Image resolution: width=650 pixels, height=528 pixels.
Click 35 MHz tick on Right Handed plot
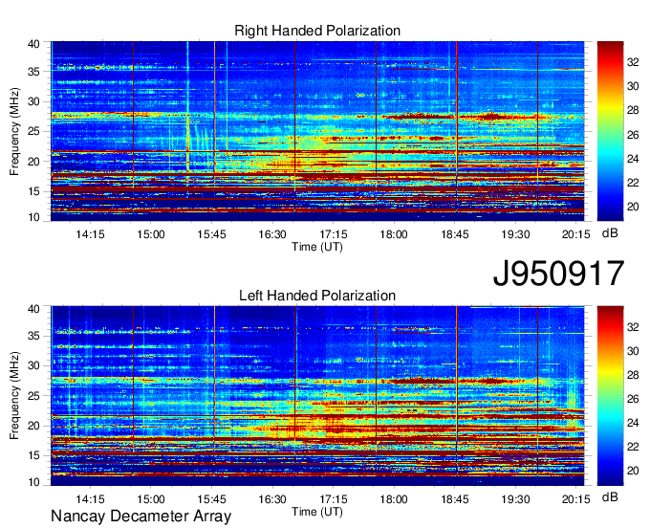pos(33,72)
